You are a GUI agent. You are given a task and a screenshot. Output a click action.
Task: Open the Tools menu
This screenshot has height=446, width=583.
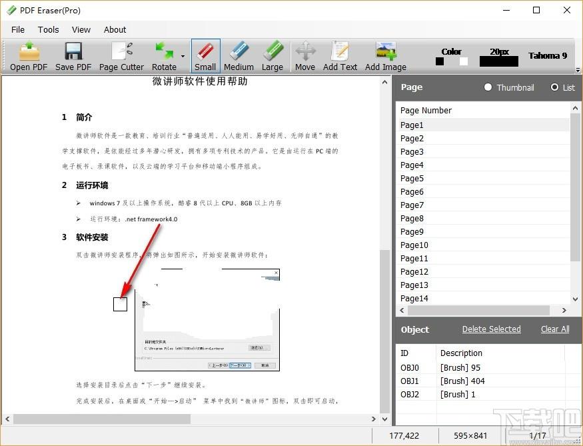49,30
